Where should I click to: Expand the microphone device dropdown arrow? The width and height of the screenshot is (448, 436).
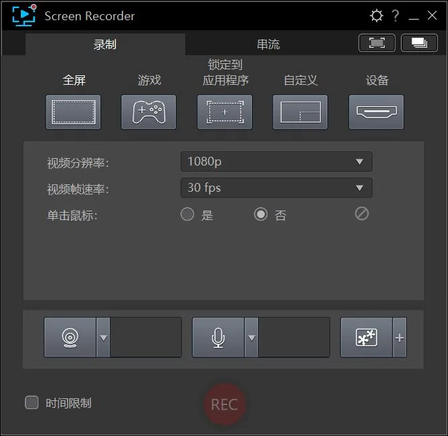(x=251, y=338)
